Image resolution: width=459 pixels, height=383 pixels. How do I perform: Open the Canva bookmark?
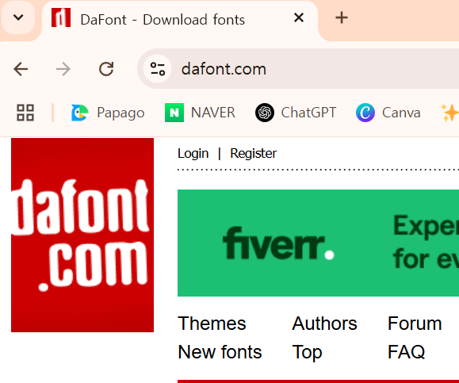388,113
